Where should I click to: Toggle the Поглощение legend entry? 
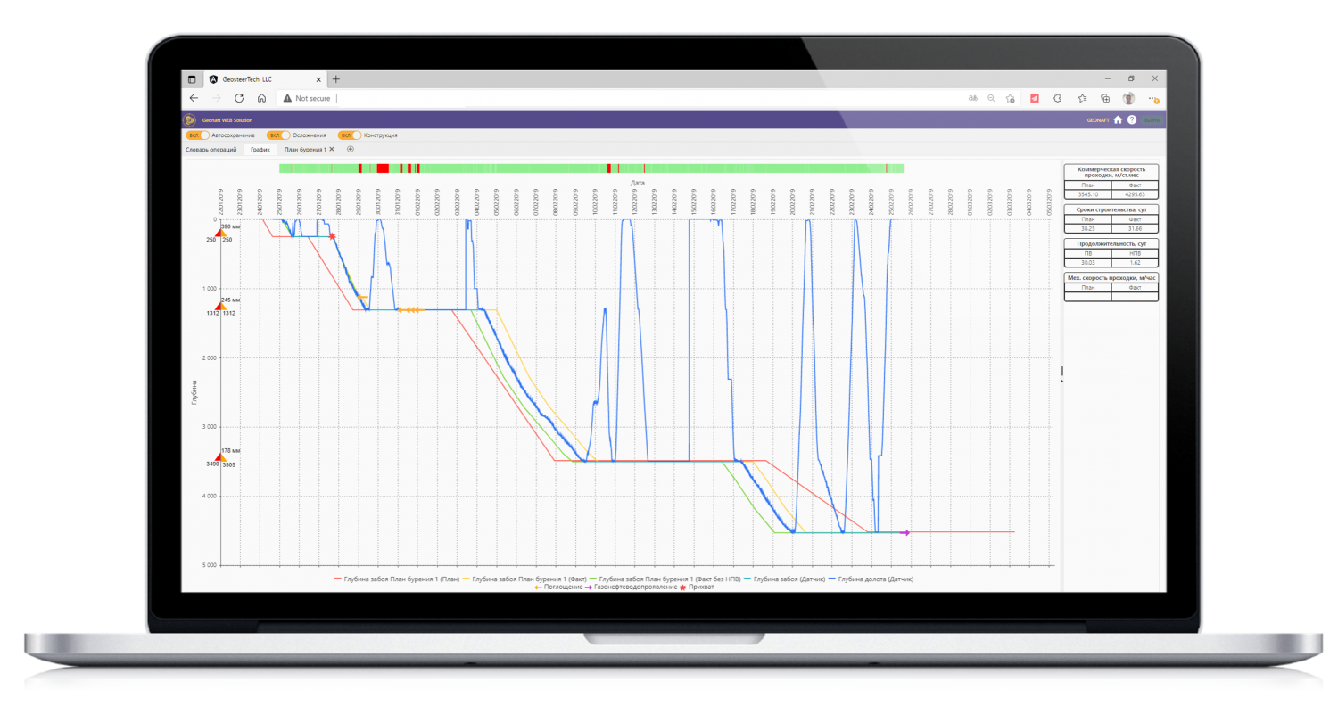coord(557,587)
